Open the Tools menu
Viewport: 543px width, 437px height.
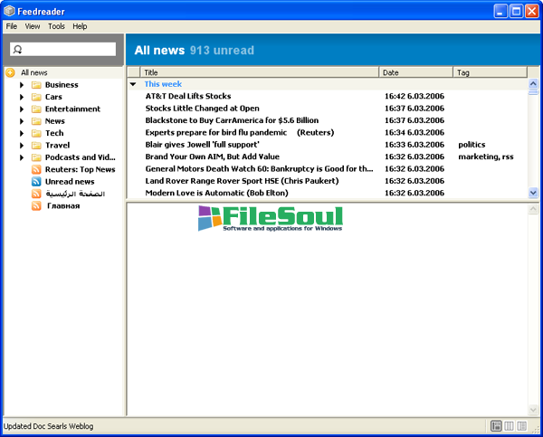(56, 26)
